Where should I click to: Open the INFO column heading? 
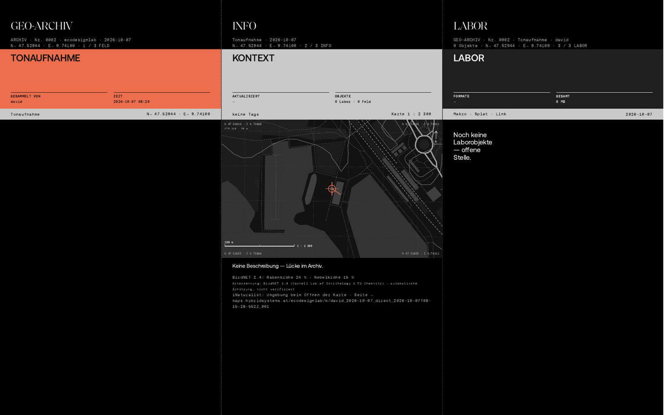(x=244, y=26)
